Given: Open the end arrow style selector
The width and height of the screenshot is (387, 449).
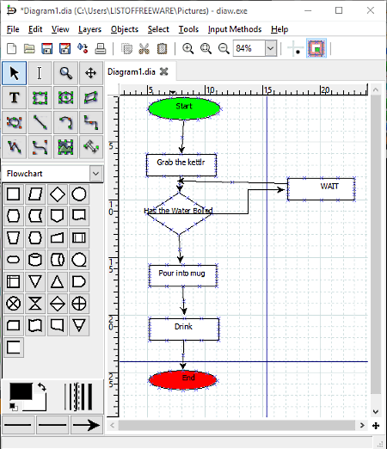Looking at the screenshot, I should (x=86, y=425).
